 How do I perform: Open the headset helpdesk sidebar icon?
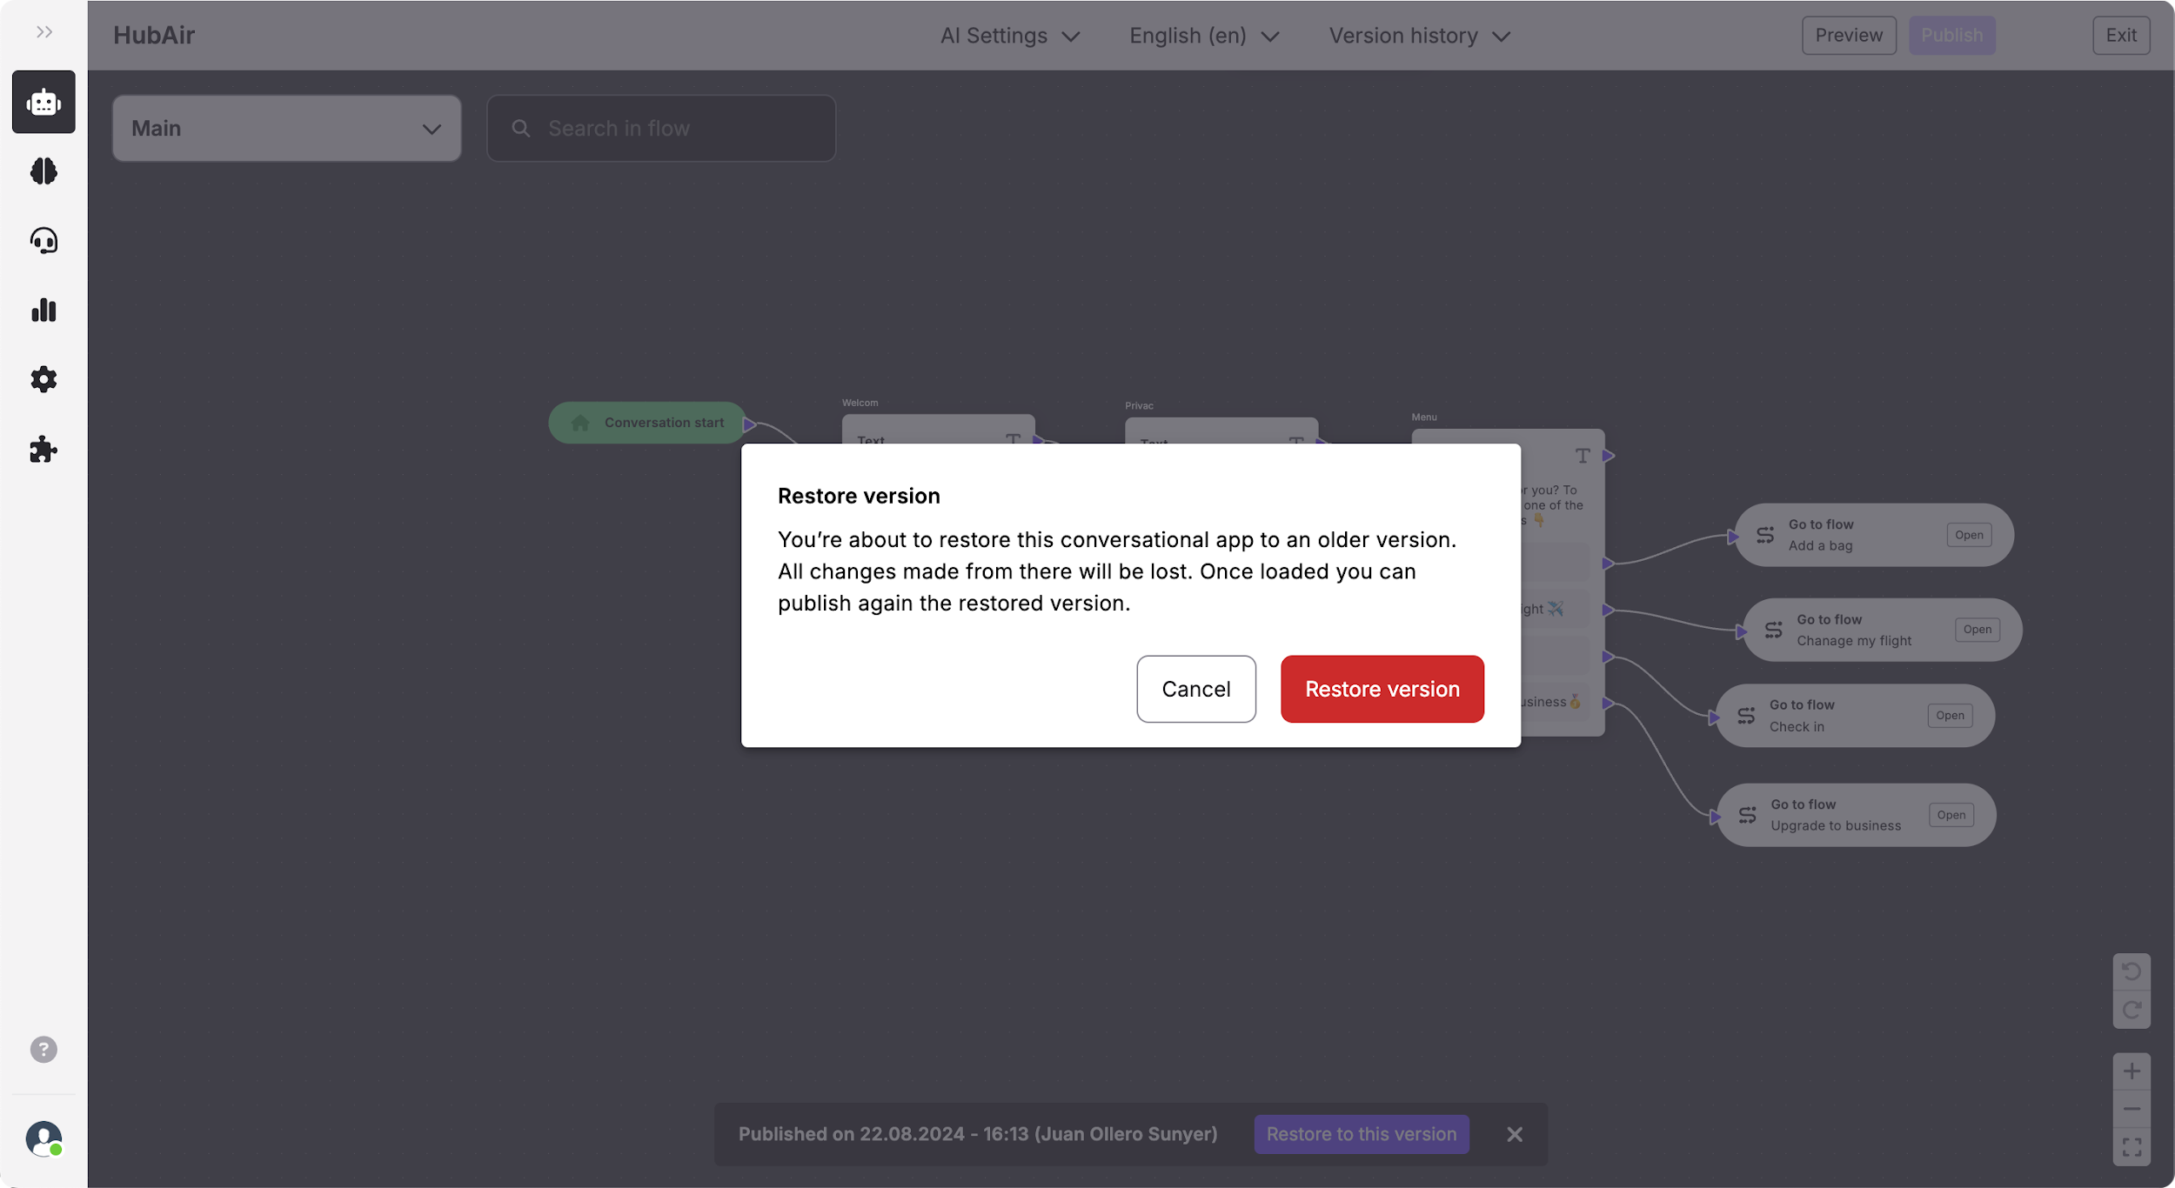click(x=43, y=241)
